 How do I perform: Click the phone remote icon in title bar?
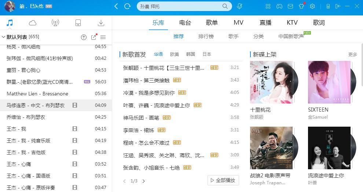coord(328,6)
